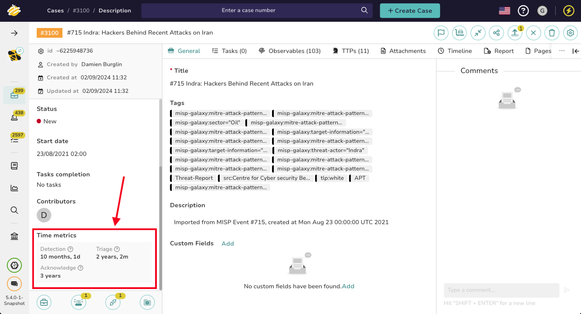Expand the left sidebar arrow
The width and height of the screenshot is (581, 314).
point(14,33)
